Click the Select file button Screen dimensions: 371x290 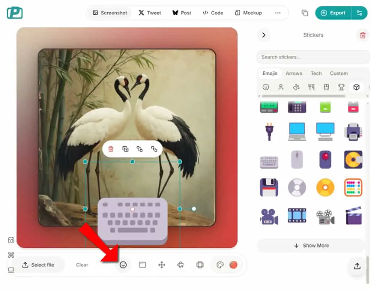coord(38,265)
